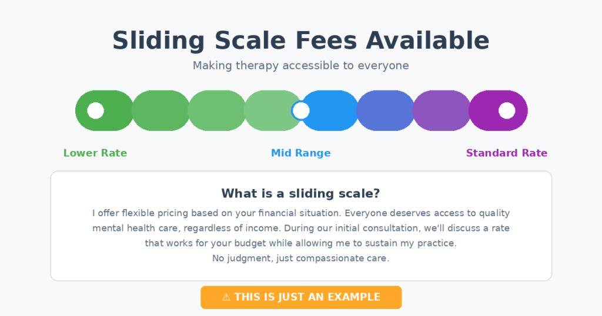Select the second green scale segment
602x316 pixels.
pyautogui.click(x=160, y=110)
